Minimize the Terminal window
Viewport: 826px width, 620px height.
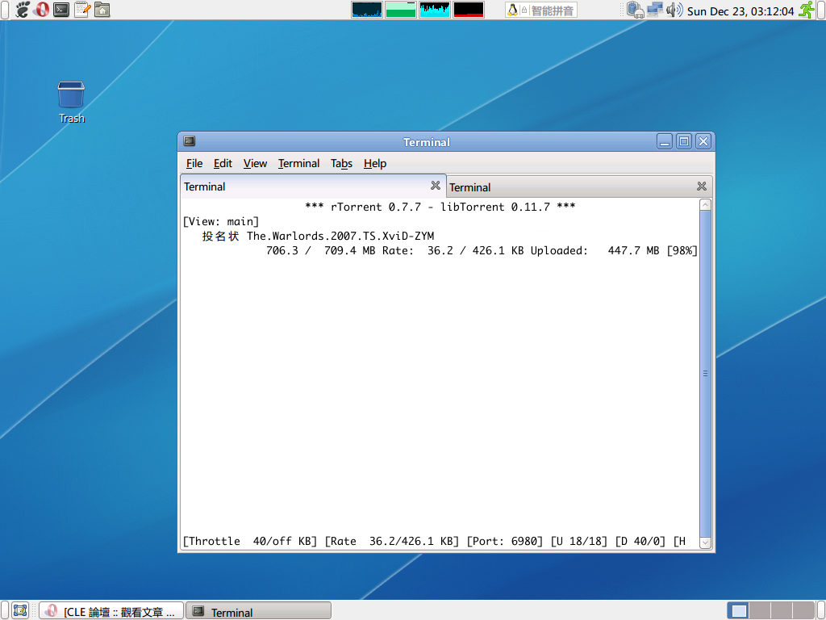tap(665, 141)
